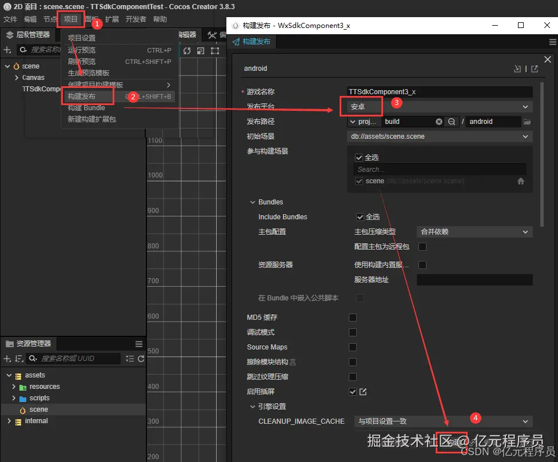Click the rect transform tool icon
558x462 pixels.
215,51
